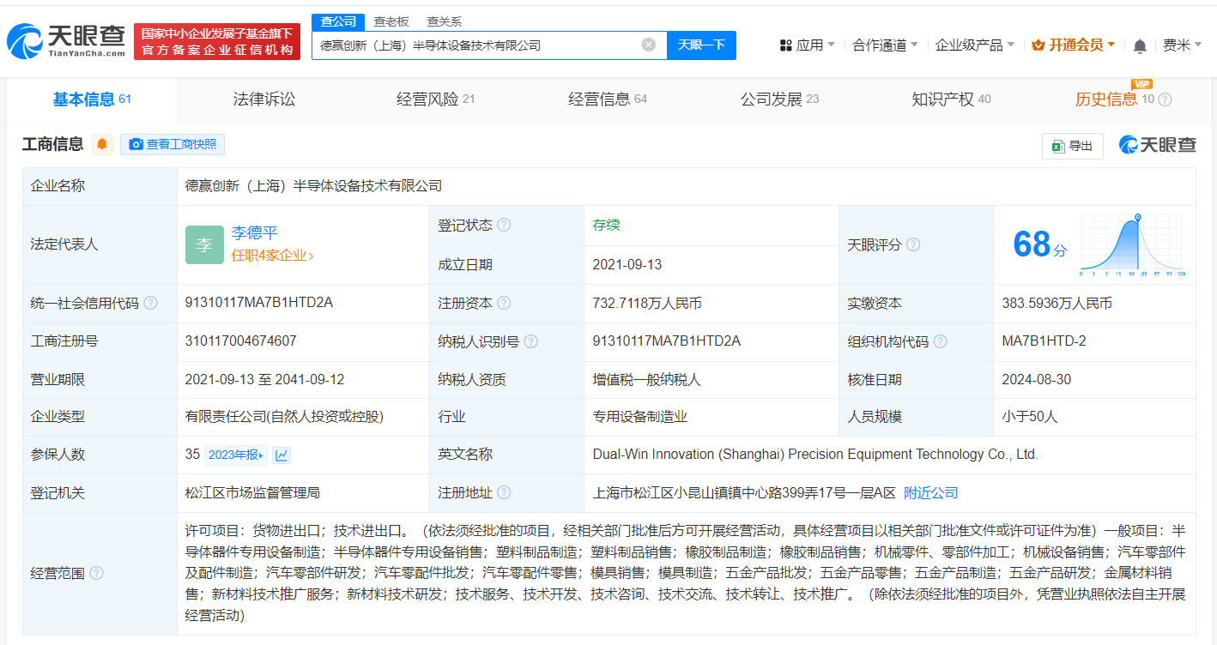The width and height of the screenshot is (1217, 645).
Task: Click the orange notification bell beside 工商信息
Action: click(102, 144)
